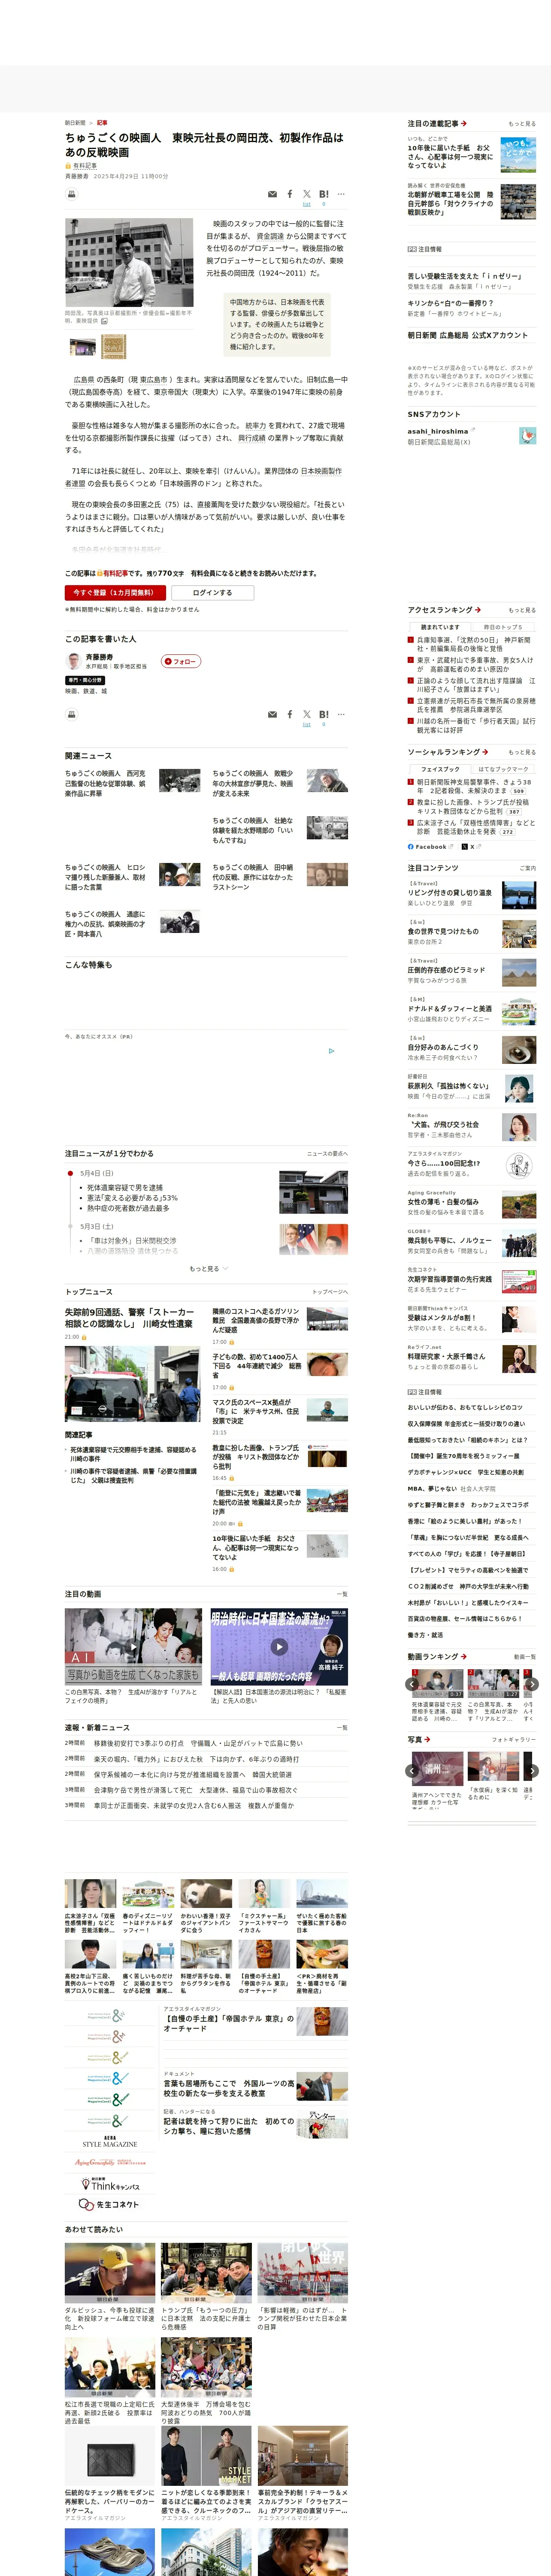Click the asahi_hiroshima account avatar
Viewport: 551px width, 2576px height.
[x=527, y=436]
